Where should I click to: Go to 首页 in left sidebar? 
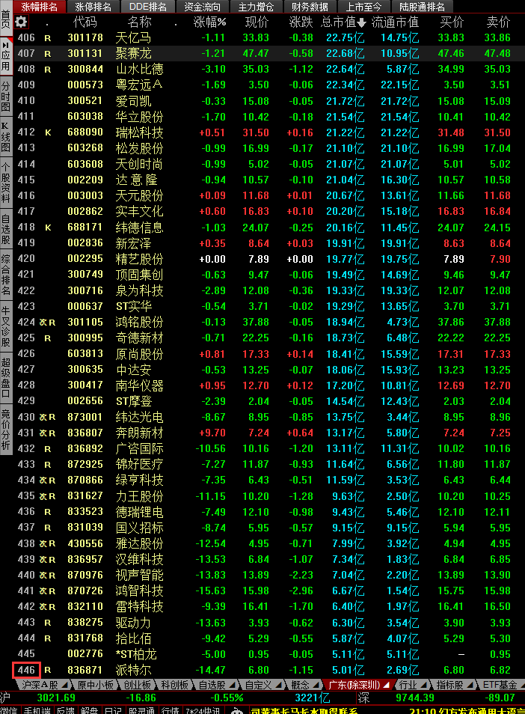pyautogui.click(x=6, y=19)
